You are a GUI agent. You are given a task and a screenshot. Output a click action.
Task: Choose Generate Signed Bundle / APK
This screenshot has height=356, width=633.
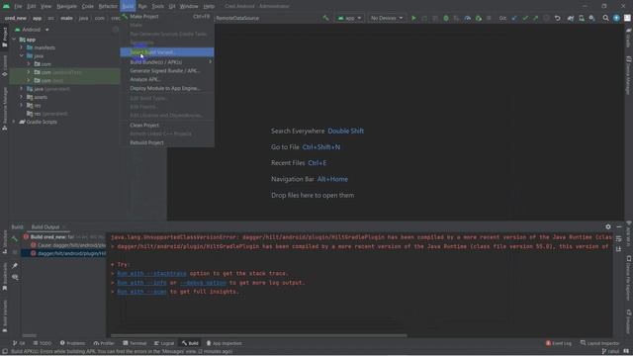click(167, 70)
